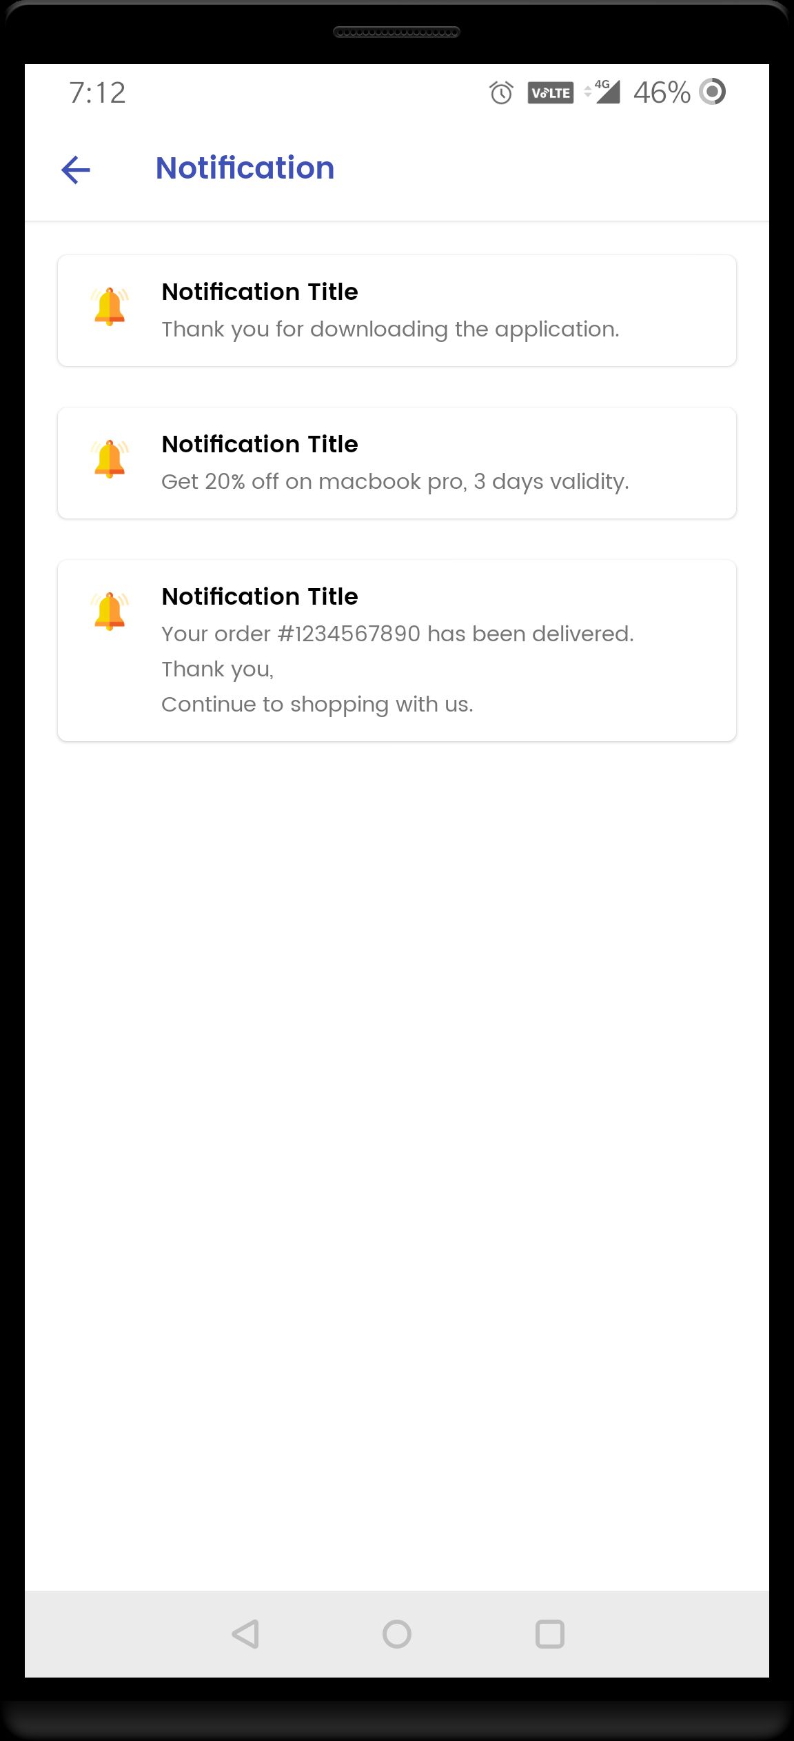This screenshot has width=794, height=1741.
Task: Tap bell icon on macbook discount notification
Action: point(110,459)
